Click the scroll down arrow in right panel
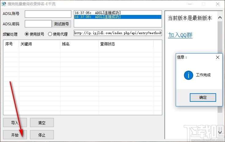The height and width of the screenshot is (142, 225). tap(220, 132)
